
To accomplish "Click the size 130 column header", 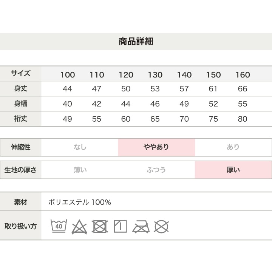I will pyautogui.click(x=155, y=74).
